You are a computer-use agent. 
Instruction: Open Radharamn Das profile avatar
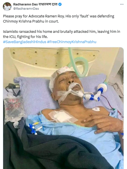click(7, 7)
